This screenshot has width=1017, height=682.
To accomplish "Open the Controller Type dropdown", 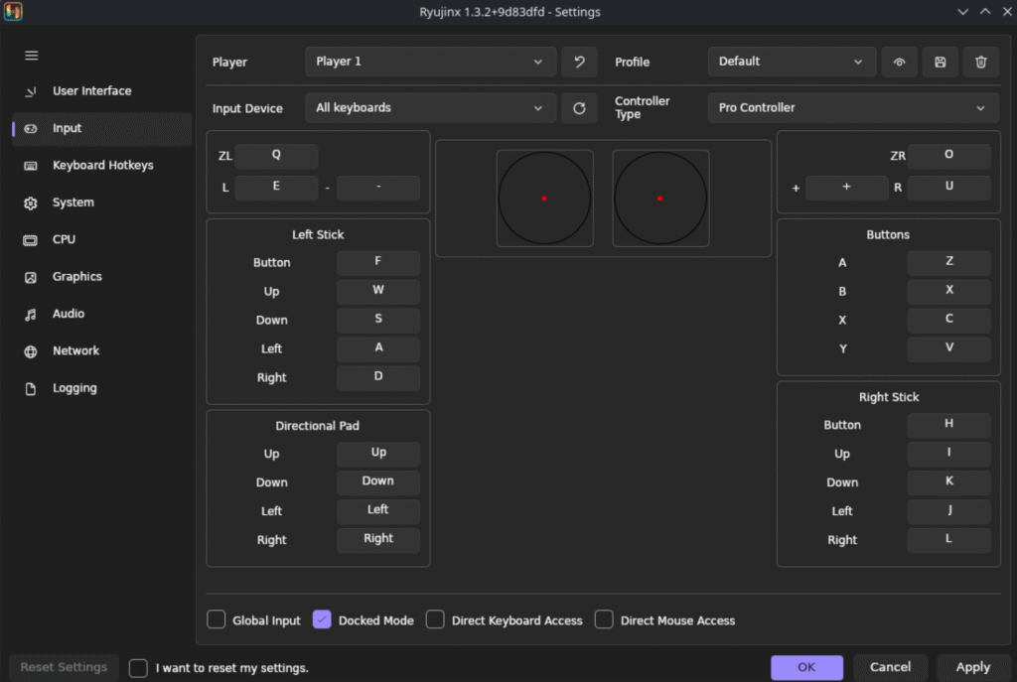I will [x=853, y=108].
